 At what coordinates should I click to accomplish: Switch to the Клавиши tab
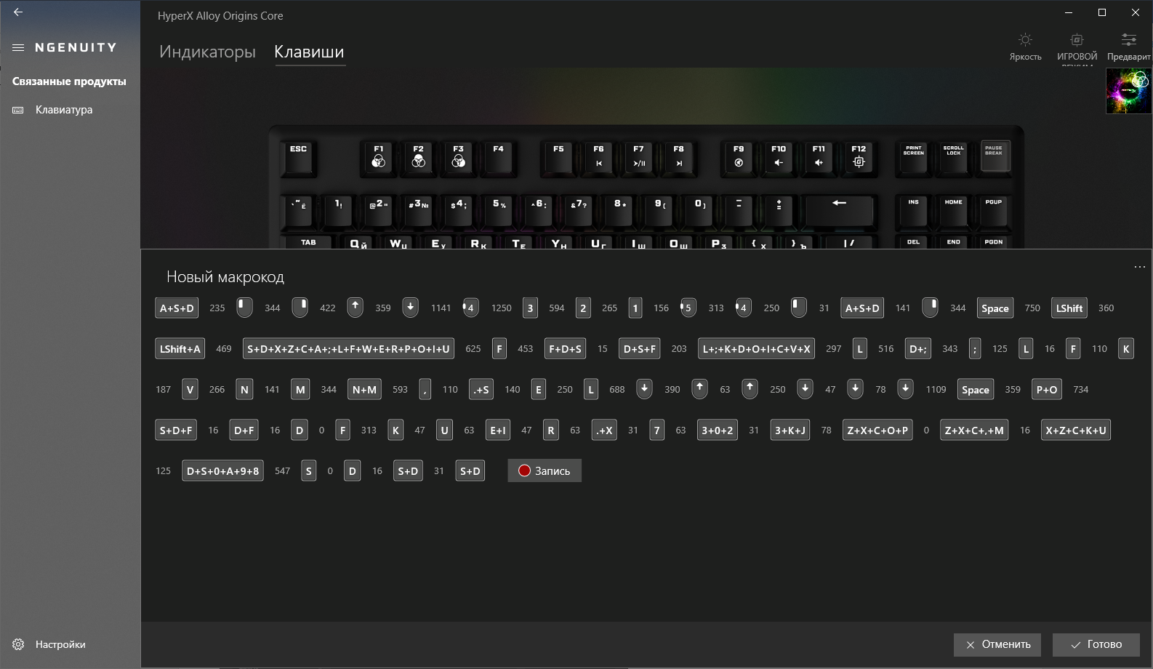point(309,52)
